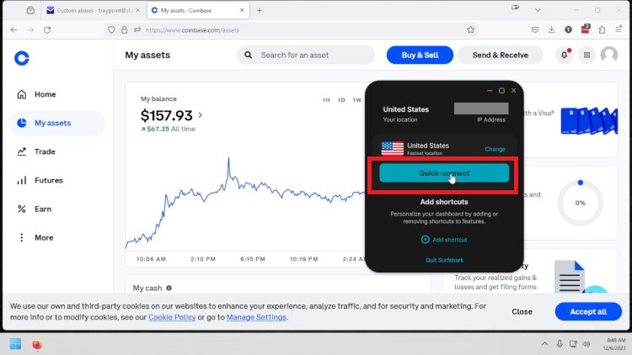Open the apps grid menu
The image size is (632, 355).
[586, 56]
